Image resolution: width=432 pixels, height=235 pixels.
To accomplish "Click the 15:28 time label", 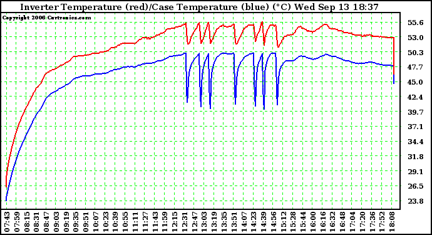I will point(294,222).
